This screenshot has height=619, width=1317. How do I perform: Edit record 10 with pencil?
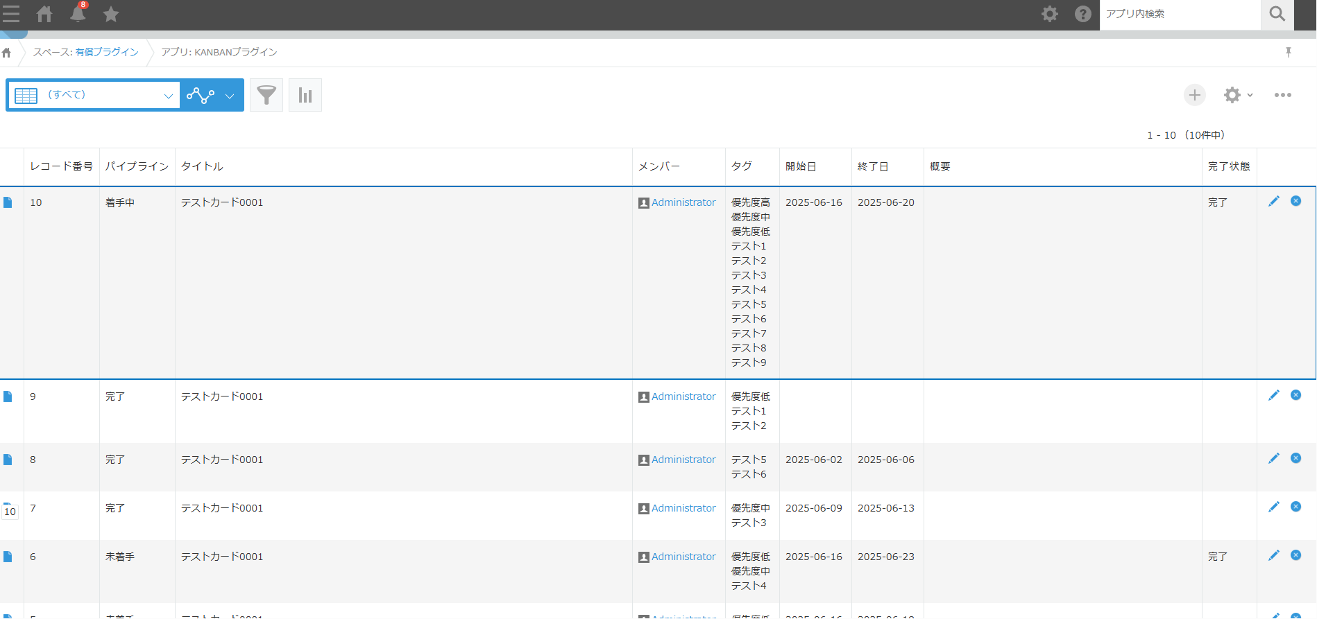(1274, 201)
